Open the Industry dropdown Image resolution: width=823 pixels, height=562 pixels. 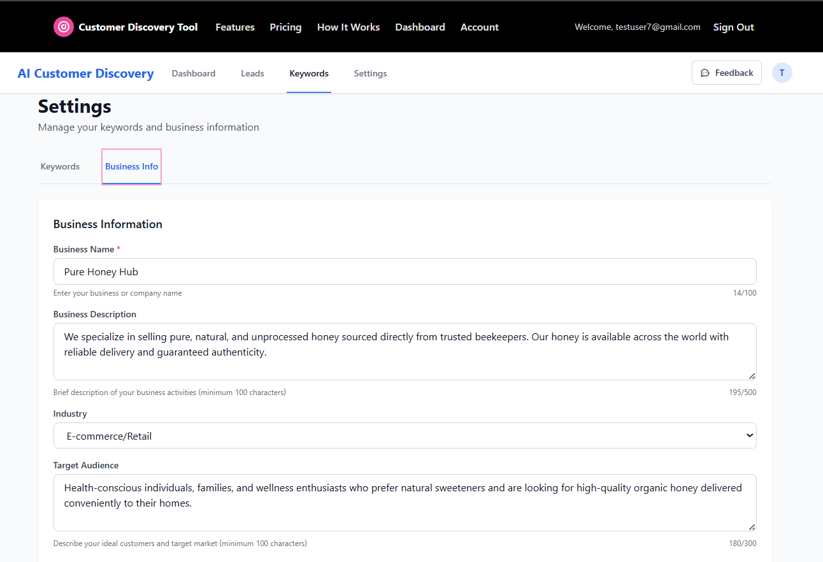[405, 436]
